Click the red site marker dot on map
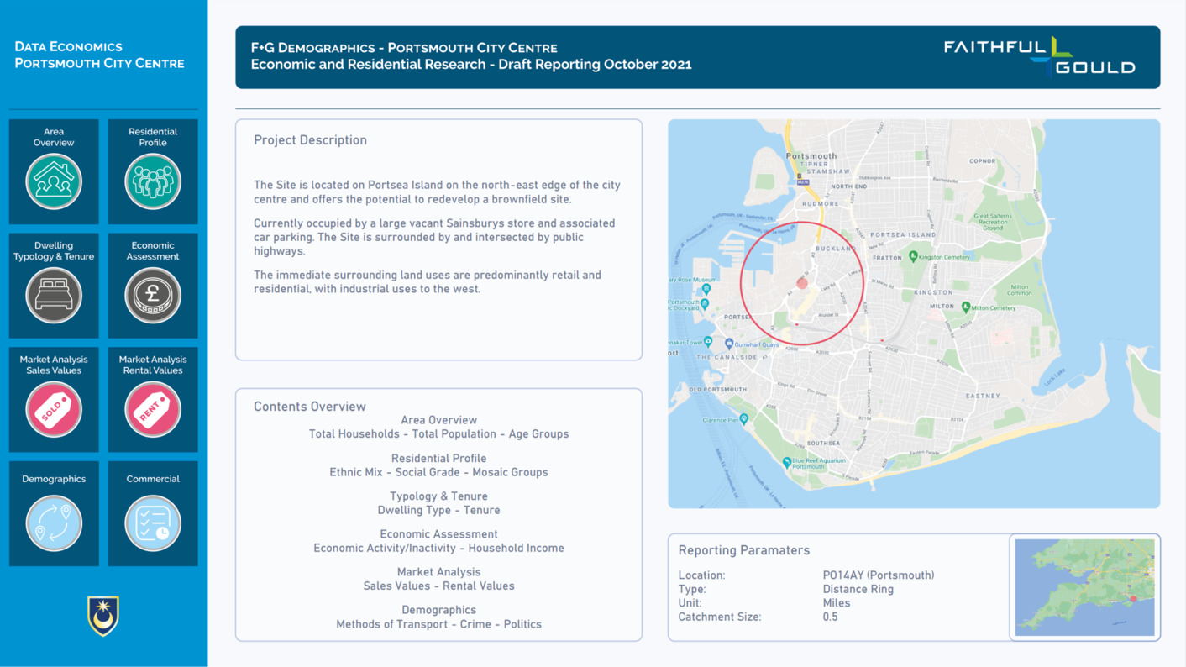1186x667 pixels. click(802, 283)
